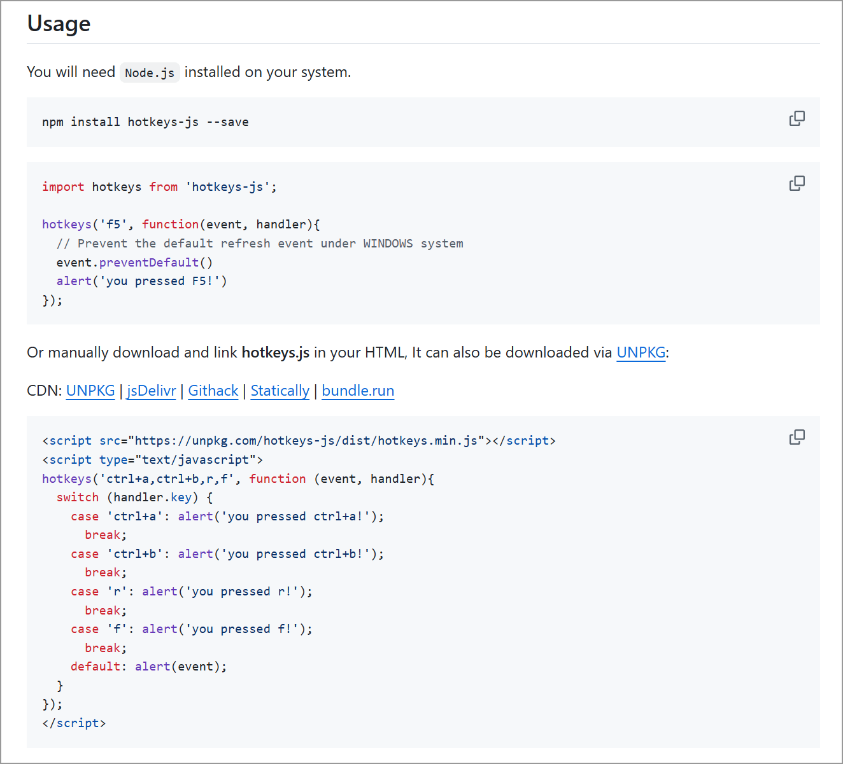This screenshot has width=843, height=764.
Task: Copy the import hotkeys code block
Action: [797, 184]
